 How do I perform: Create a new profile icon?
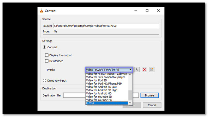pos(152,69)
